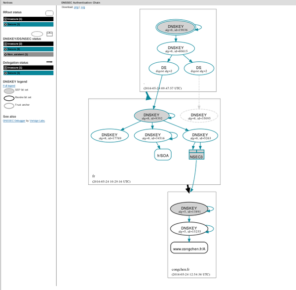Click the root DNSKEY id=19036 node
Image resolution: width=296 pixels, height=290 pixels.
176,28
